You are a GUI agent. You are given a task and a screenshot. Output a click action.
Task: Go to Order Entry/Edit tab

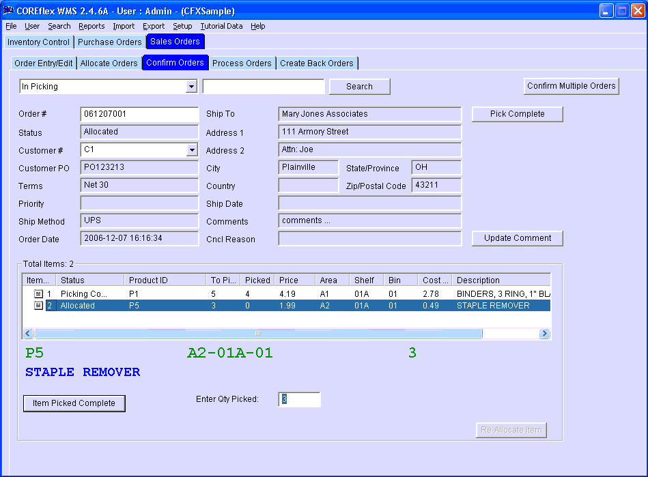pyautogui.click(x=44, y=63)
